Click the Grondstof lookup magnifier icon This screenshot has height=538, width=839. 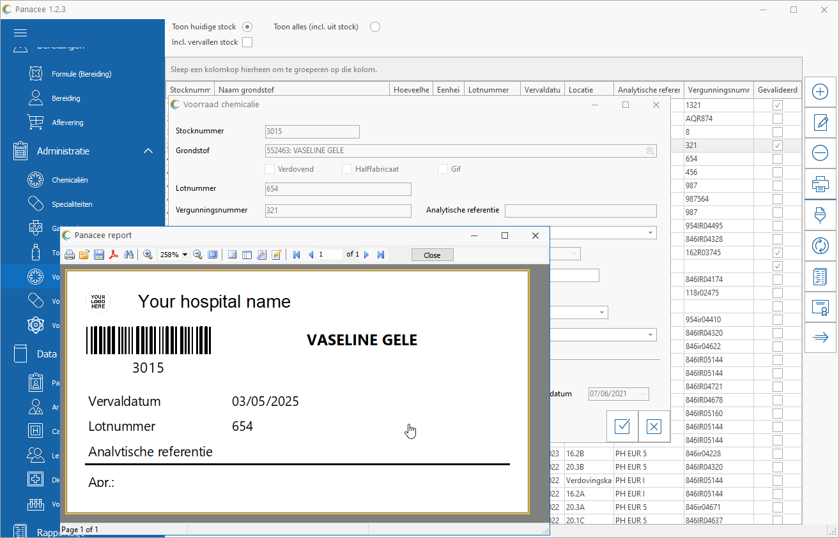650,151
